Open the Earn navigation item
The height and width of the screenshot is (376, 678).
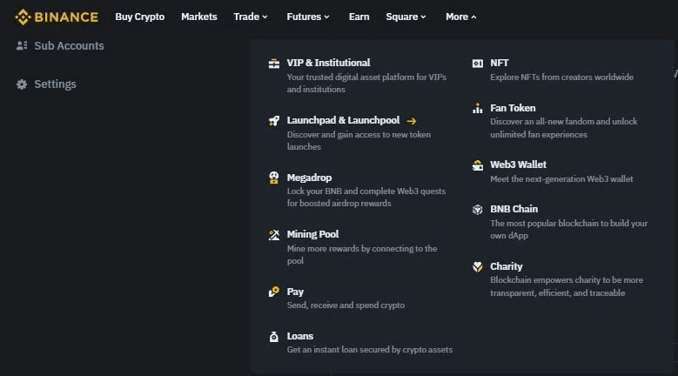pyautogui.click(x=359, y=17)
